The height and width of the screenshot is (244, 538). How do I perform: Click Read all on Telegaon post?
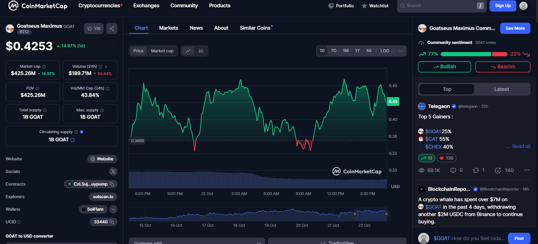click(x=521, y=146)
